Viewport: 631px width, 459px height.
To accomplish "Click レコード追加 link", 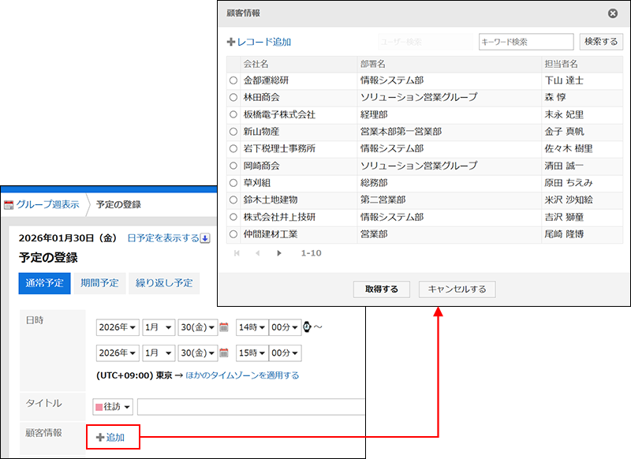I will click(264, 42).
